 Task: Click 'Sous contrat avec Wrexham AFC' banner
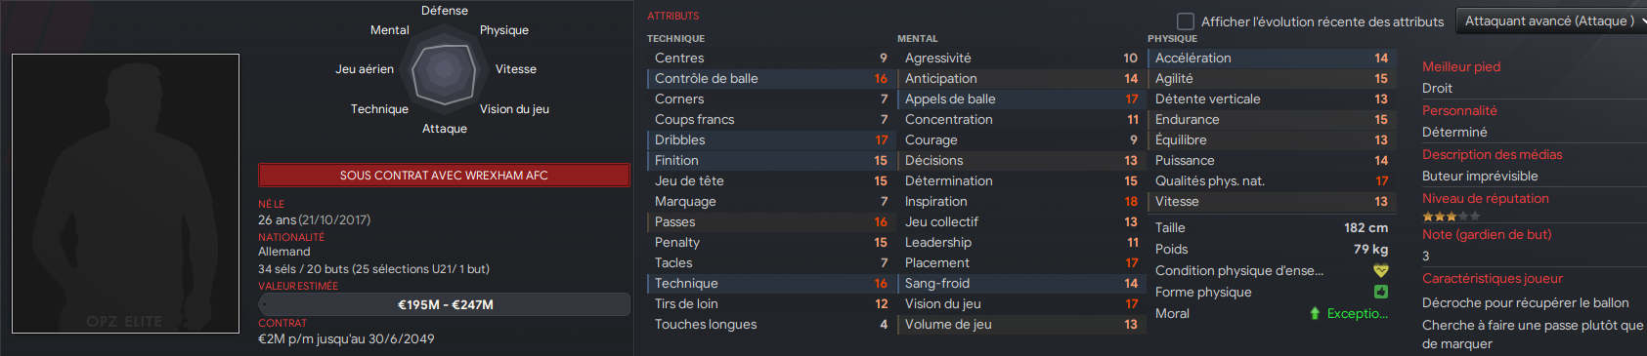444,176
